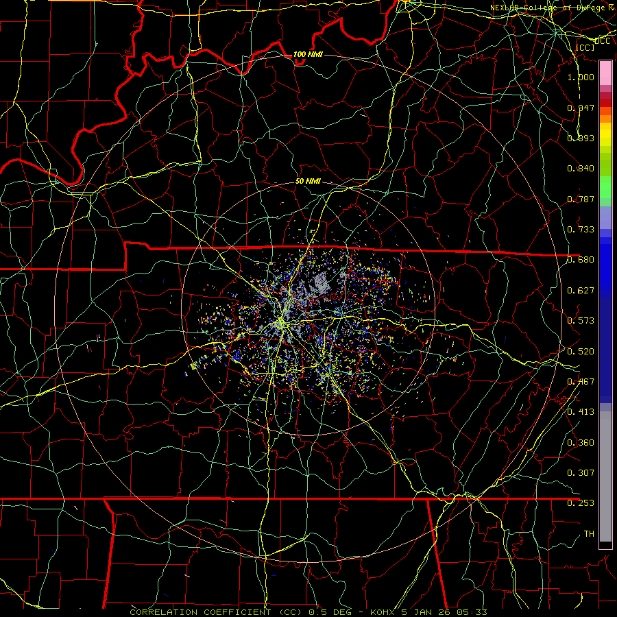Click the TH threshold label on scale
Viewport: 617px width, 617px height.
tap(589, 534)
